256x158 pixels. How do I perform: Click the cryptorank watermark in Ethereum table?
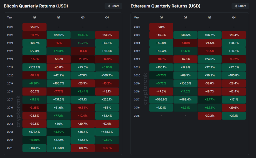(145, 89)
